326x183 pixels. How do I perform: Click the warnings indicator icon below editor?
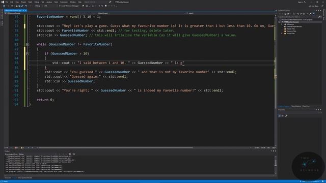(x=22, y=148)
